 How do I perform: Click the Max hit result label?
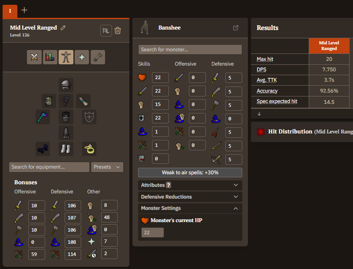click(x=265, y=59)
